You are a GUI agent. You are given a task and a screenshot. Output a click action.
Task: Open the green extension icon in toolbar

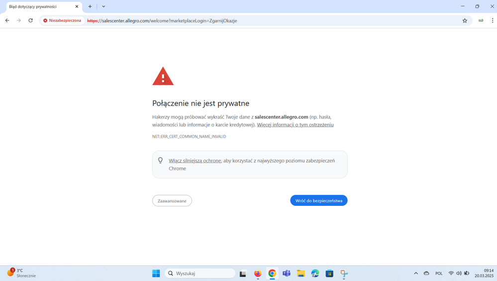481,20
